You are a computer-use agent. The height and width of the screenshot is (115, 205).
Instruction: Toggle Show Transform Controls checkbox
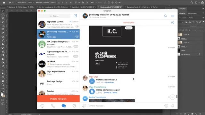click(x=37, y=3)
